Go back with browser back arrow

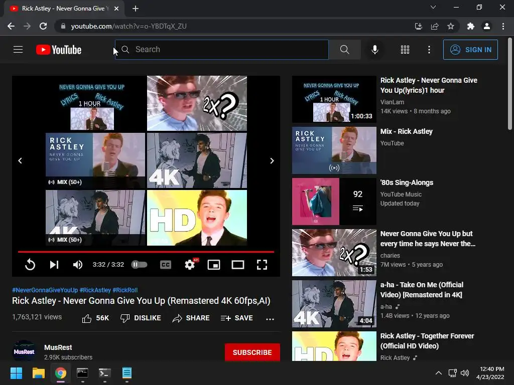tap(11, 26)
